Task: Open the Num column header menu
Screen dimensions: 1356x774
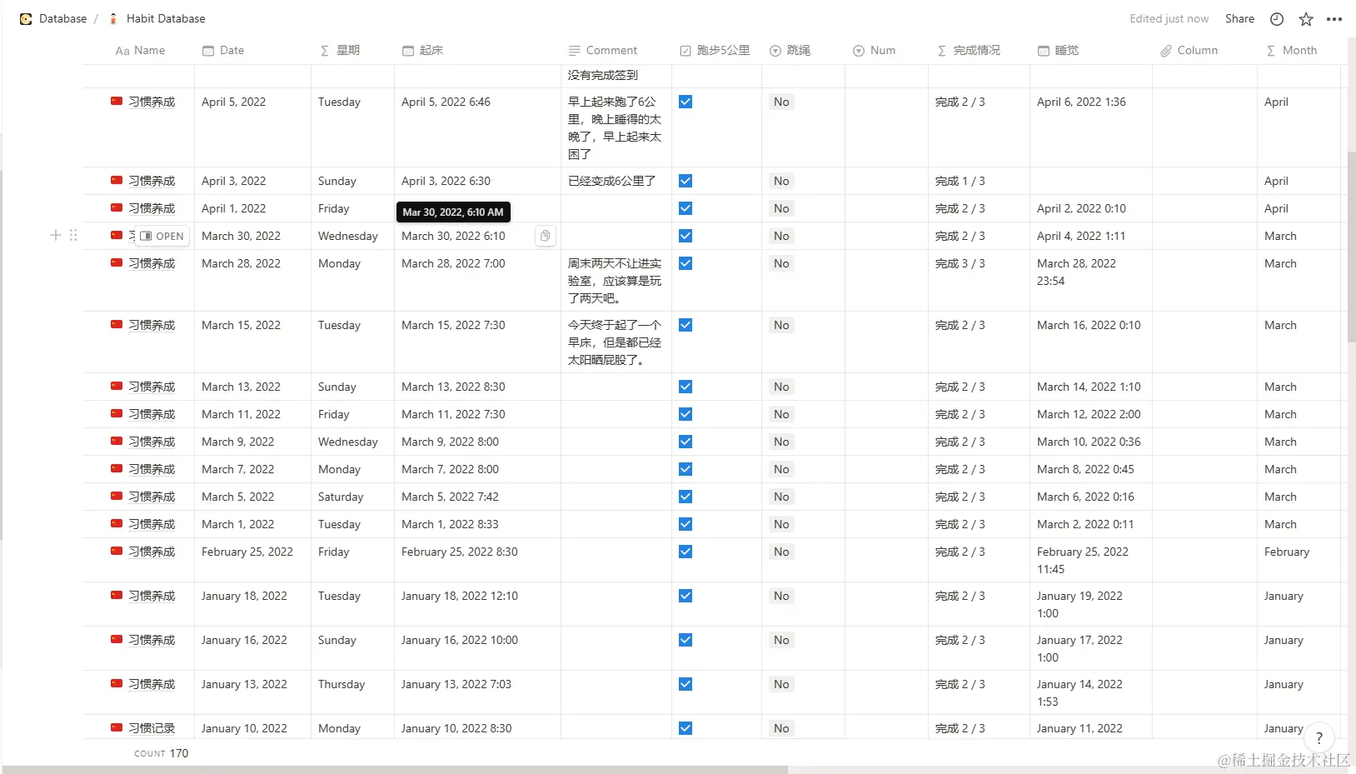Action: [x=874, y=51]
